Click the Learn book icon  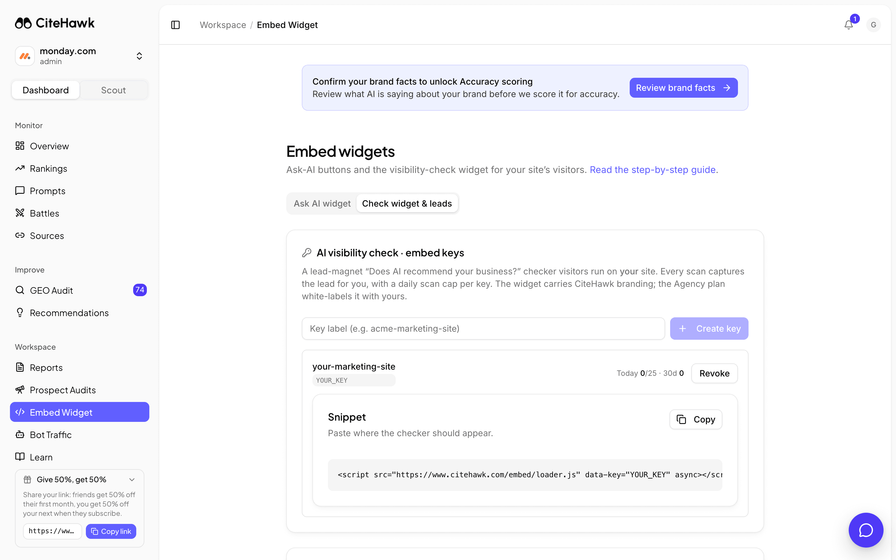pos(20,457)
